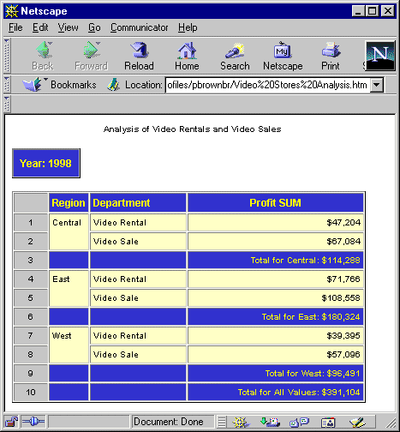Select the East region cell
This screenshot has width=400, height=432.
69,288
